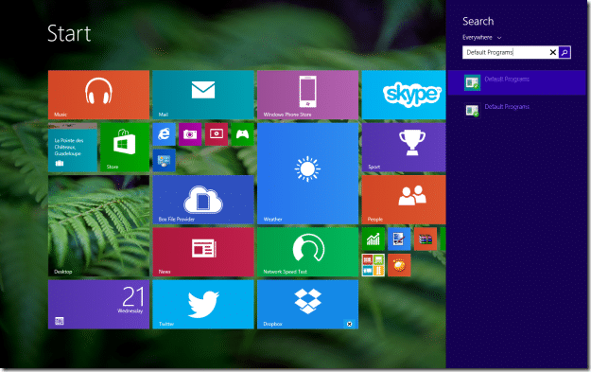Launch the Network Speed Test tile
This screenshot has height=372, width=591.
307,252
